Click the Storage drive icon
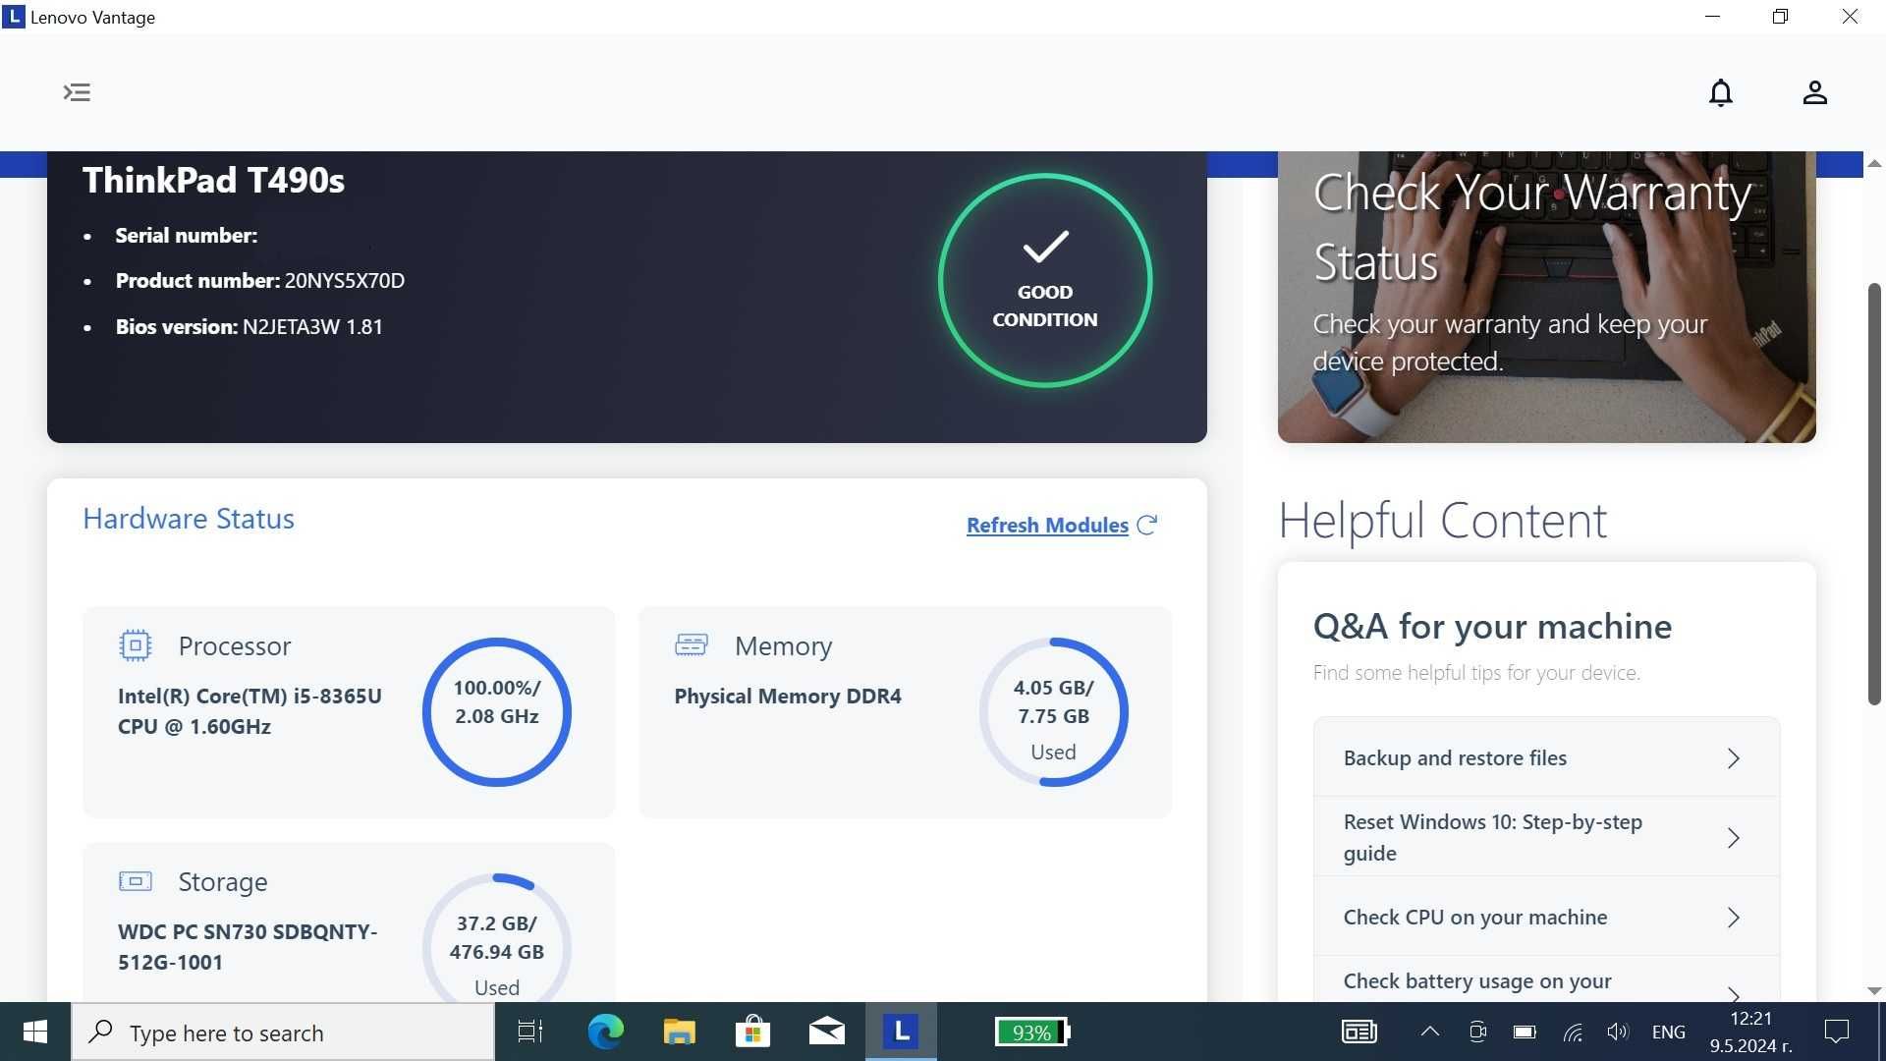 [x=135, y=880]
